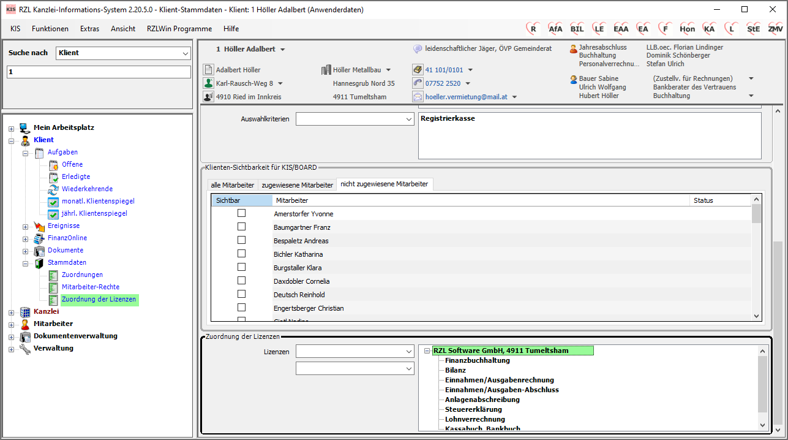Click the search input field containing 1
The width and height of the screenshot is (788, 440).
pyautogui.click(x=99, y=72)
